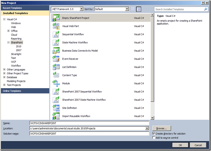Click the Solution name input field

point(89,134)
